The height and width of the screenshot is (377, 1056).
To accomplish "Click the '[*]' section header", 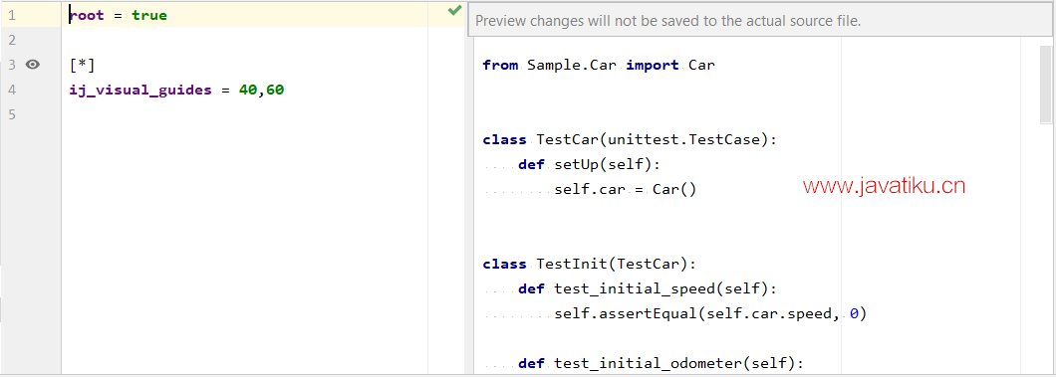I will [82, 66].
